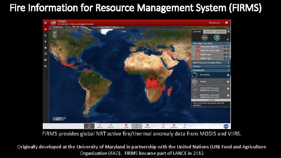
Task: Activate the Identify tool
Action: 100,126
